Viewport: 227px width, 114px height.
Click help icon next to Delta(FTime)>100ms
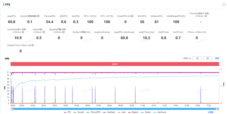point(33,45)
